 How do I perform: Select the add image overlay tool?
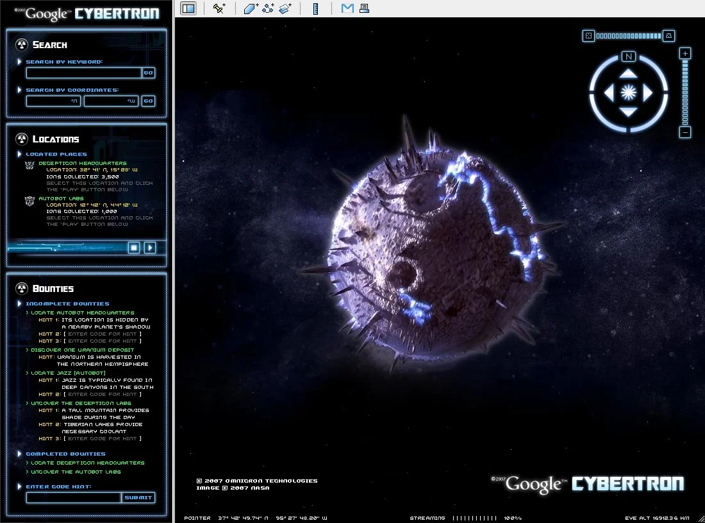point(285,8)
